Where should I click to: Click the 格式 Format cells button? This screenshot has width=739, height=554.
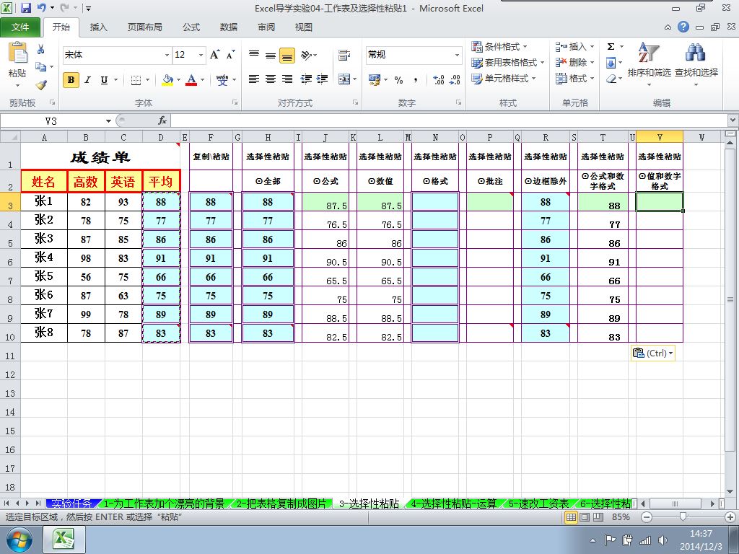click(574, 79)
